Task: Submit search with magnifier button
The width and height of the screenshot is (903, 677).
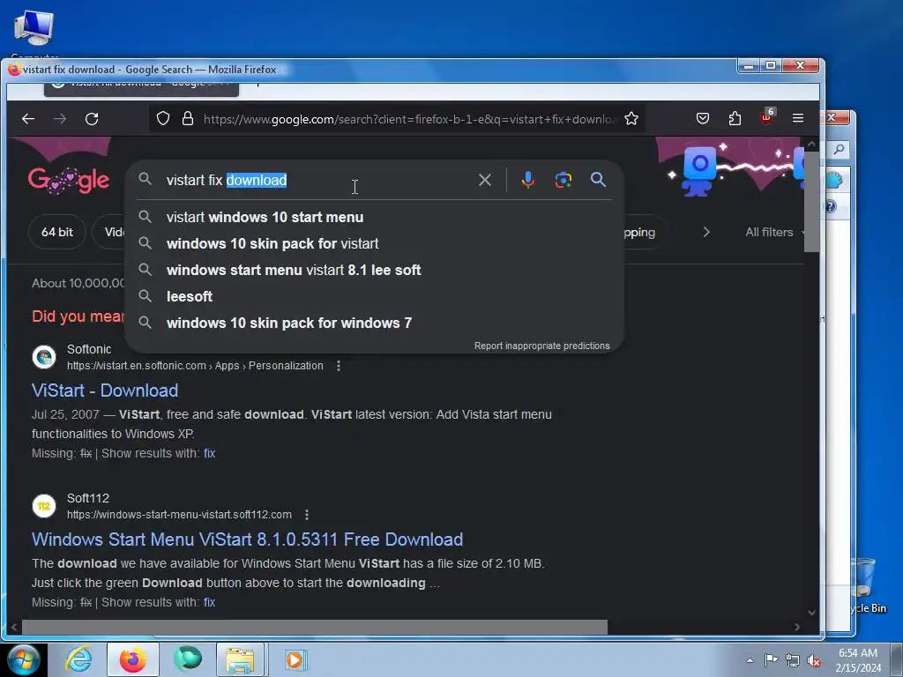Action: [x=599, y=180]
